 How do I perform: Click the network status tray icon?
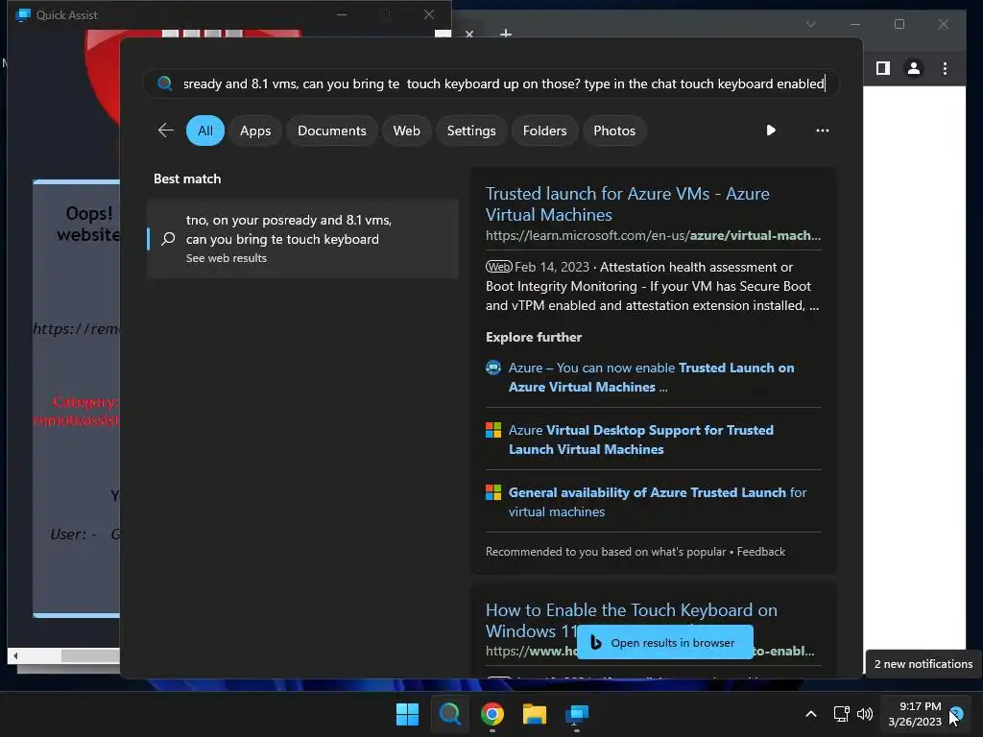pos(841,714)
